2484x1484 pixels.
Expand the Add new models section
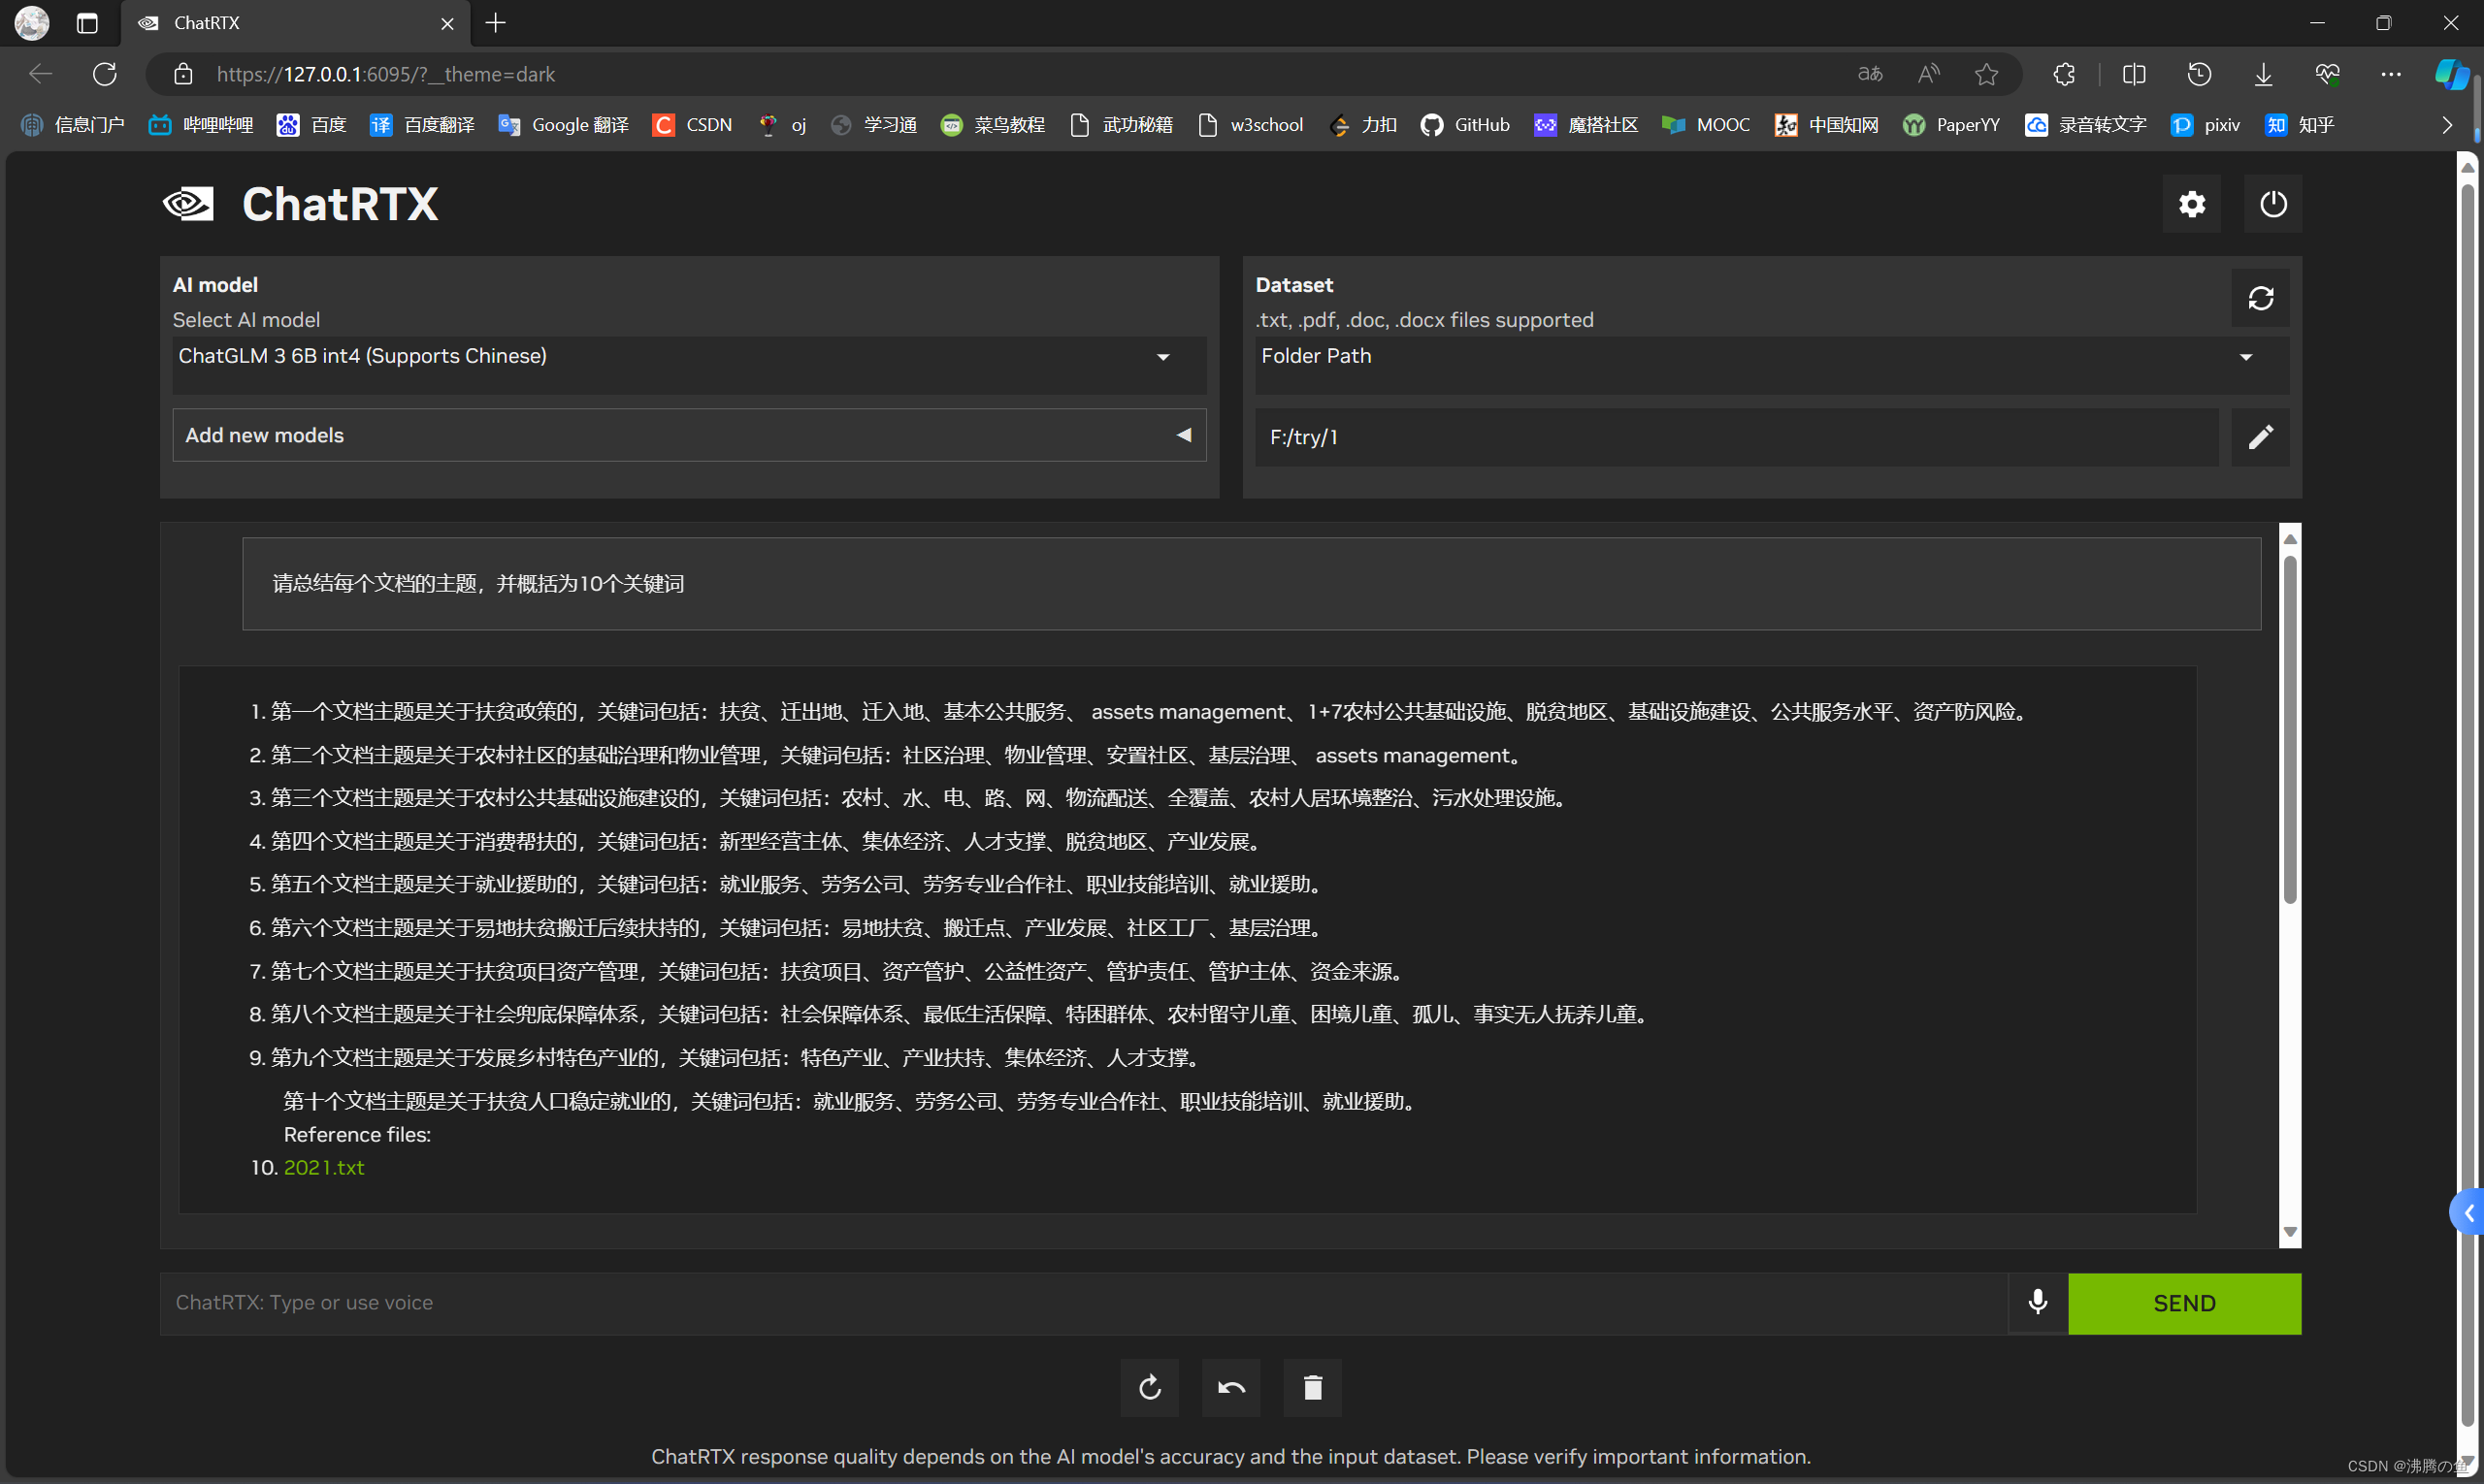tap(688, 435)
